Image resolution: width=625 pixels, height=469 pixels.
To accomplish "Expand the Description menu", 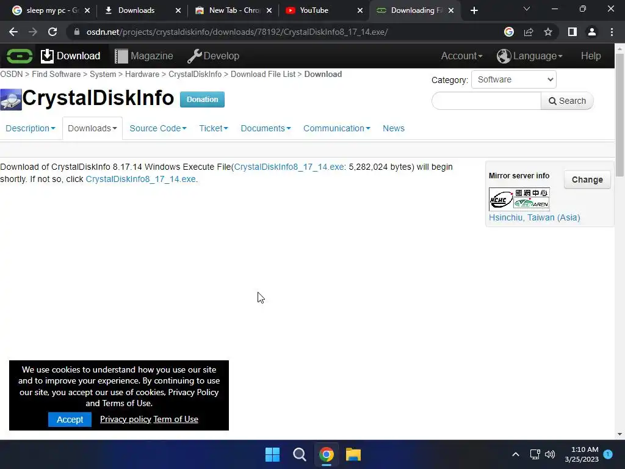I will (x=31, y=128).
